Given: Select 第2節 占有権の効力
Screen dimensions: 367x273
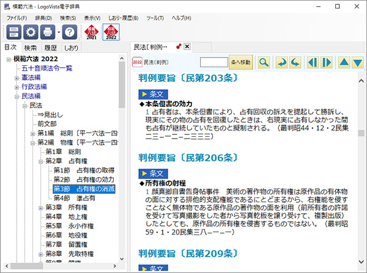Looking at the screenshot, I should coord(84,180).
